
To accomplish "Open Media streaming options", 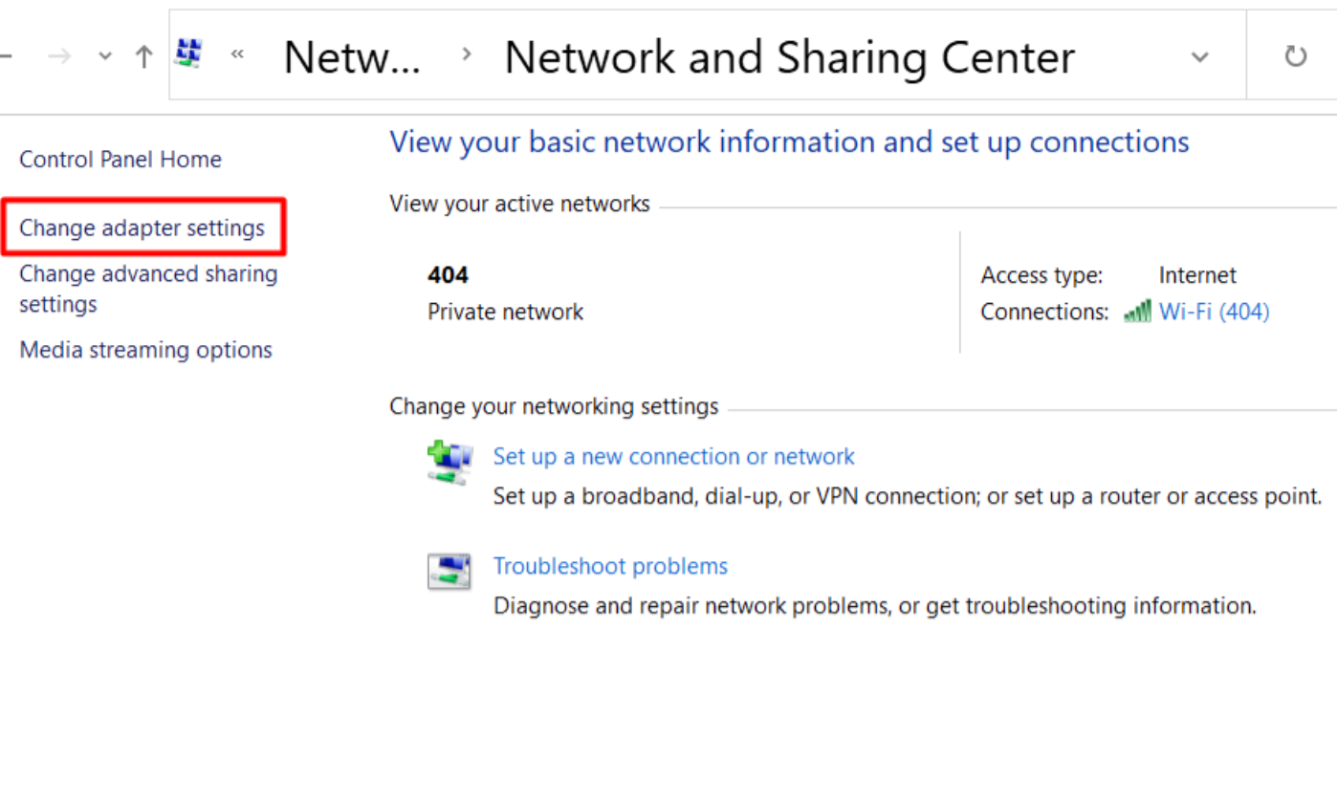I will [145, 350].
